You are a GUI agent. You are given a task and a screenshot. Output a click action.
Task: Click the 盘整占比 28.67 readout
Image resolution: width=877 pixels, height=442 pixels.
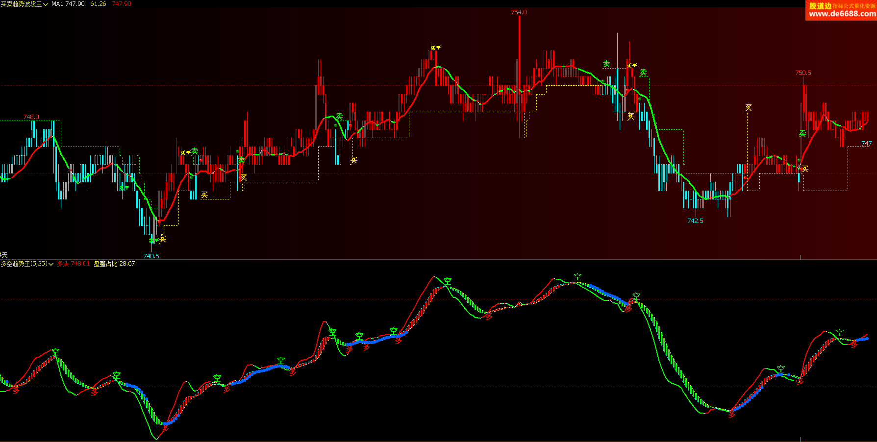pos(114,264)
